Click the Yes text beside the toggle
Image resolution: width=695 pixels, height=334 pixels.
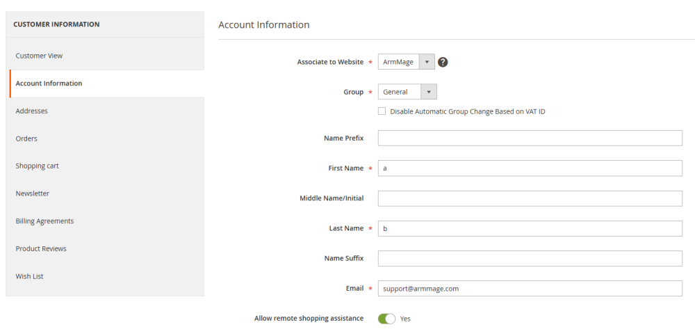click(405, 319)
